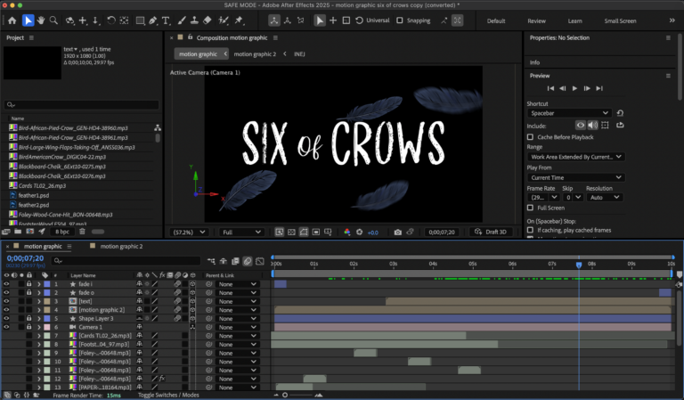Screen dimensions: 684x400
Task: Select the Zoom magnifier tool
Action: click(x=53, y=20)
